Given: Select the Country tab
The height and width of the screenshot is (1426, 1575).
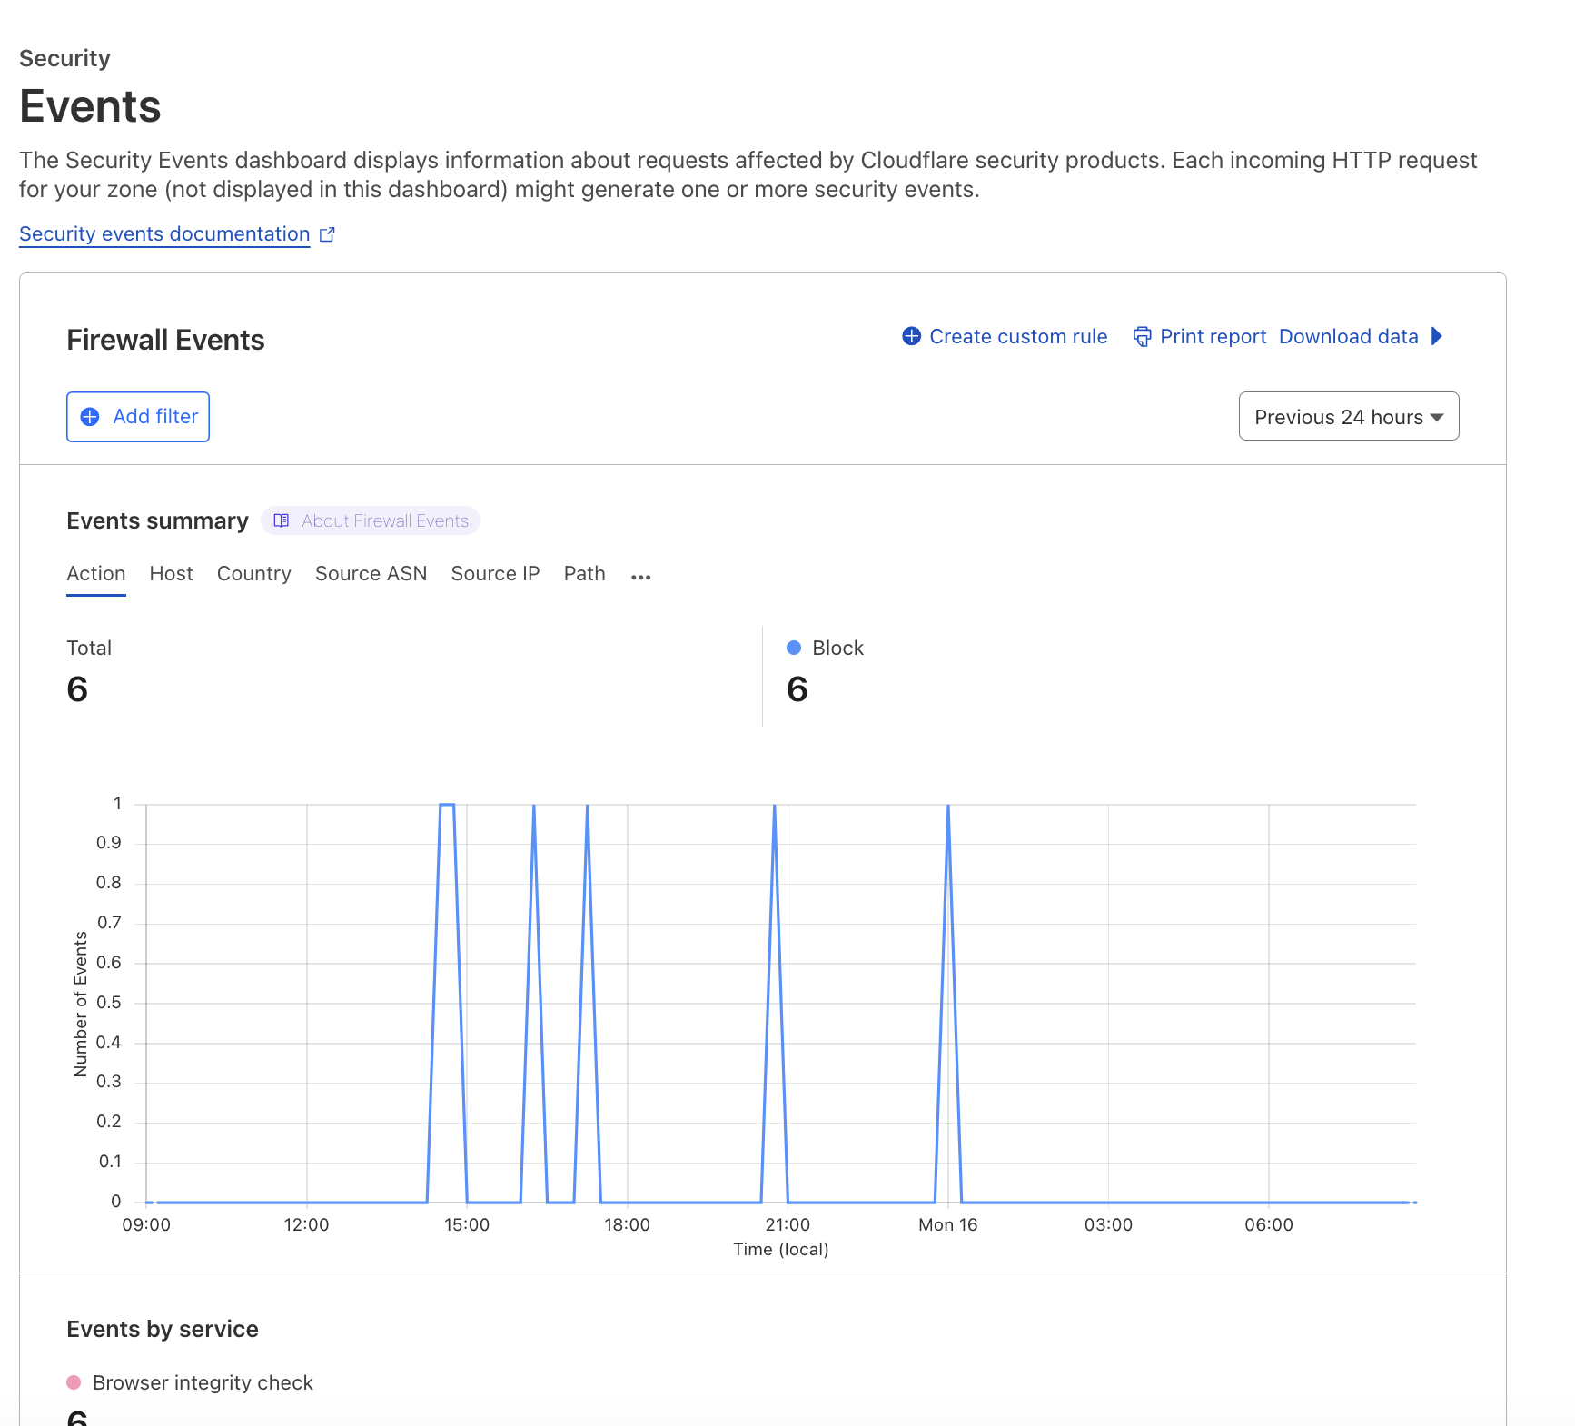Looking at the screenshot, I should 253,574.
